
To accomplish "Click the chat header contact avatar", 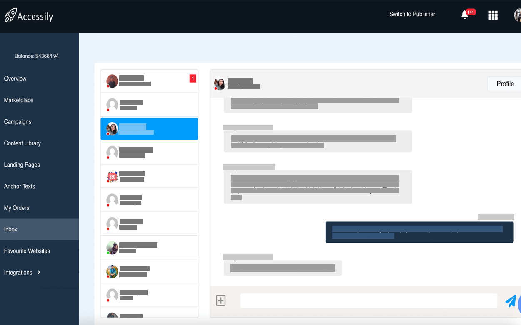I will [220, 84].
